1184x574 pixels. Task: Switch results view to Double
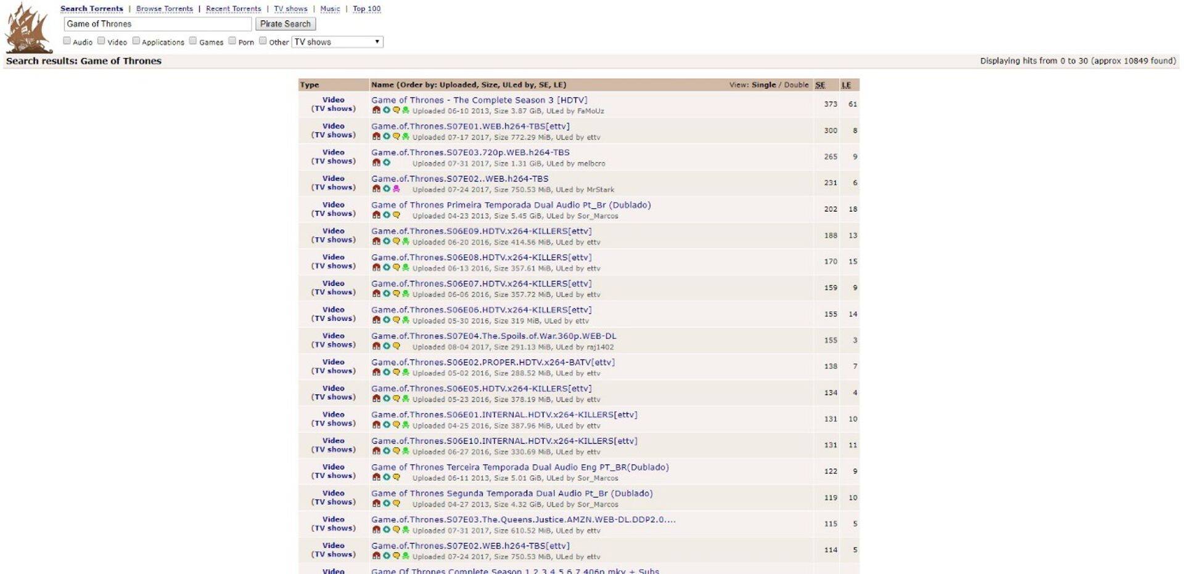796,85
